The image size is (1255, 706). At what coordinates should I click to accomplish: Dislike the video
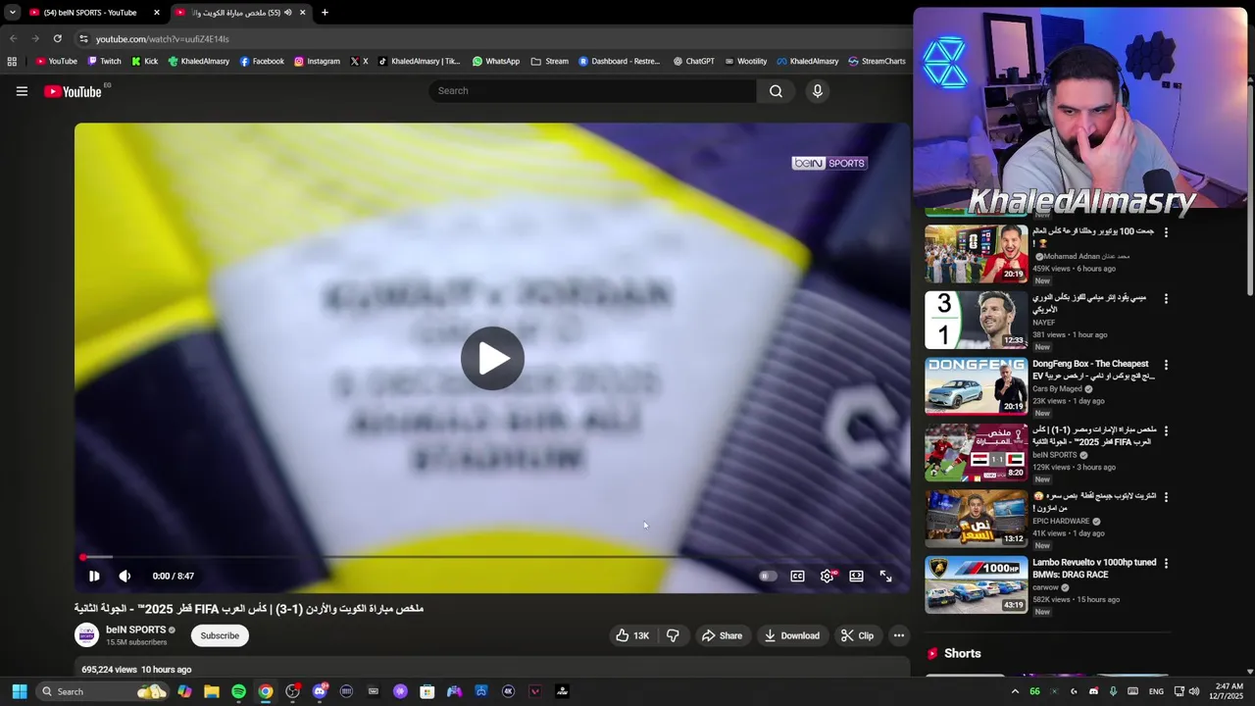click(673, 635)
